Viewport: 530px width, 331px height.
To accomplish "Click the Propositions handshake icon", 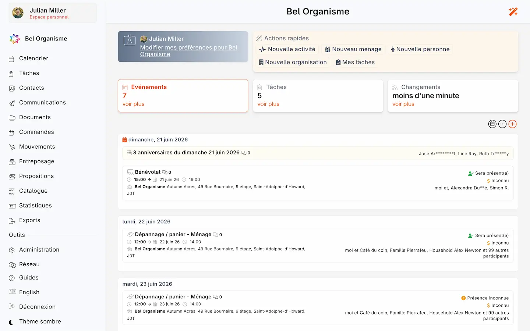I will (x=12, y=177).
